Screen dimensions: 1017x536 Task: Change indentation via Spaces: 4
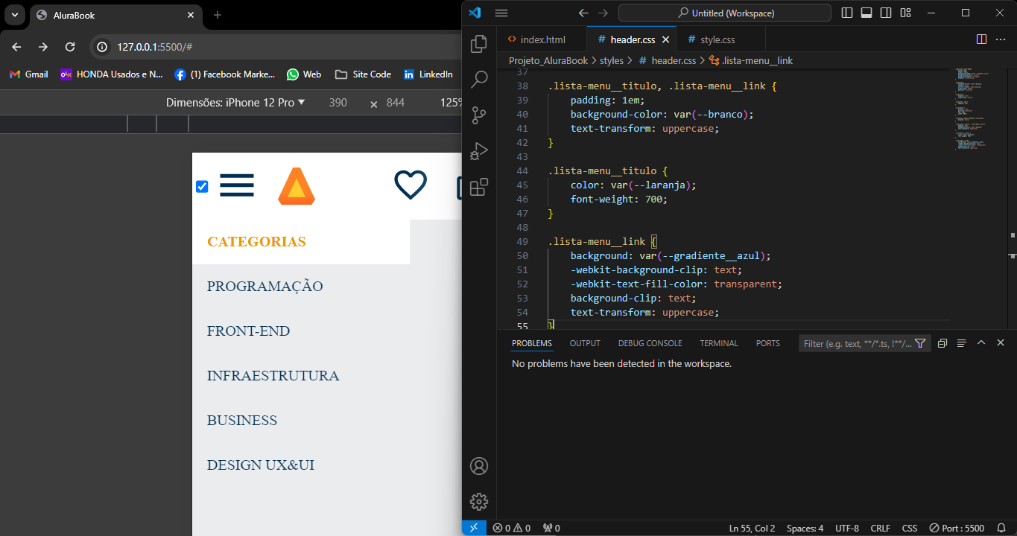[805, 528]
